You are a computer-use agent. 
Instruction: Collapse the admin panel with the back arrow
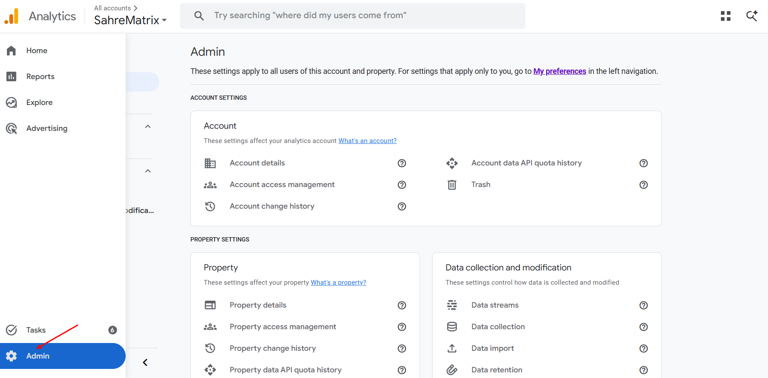click(145, 362)
